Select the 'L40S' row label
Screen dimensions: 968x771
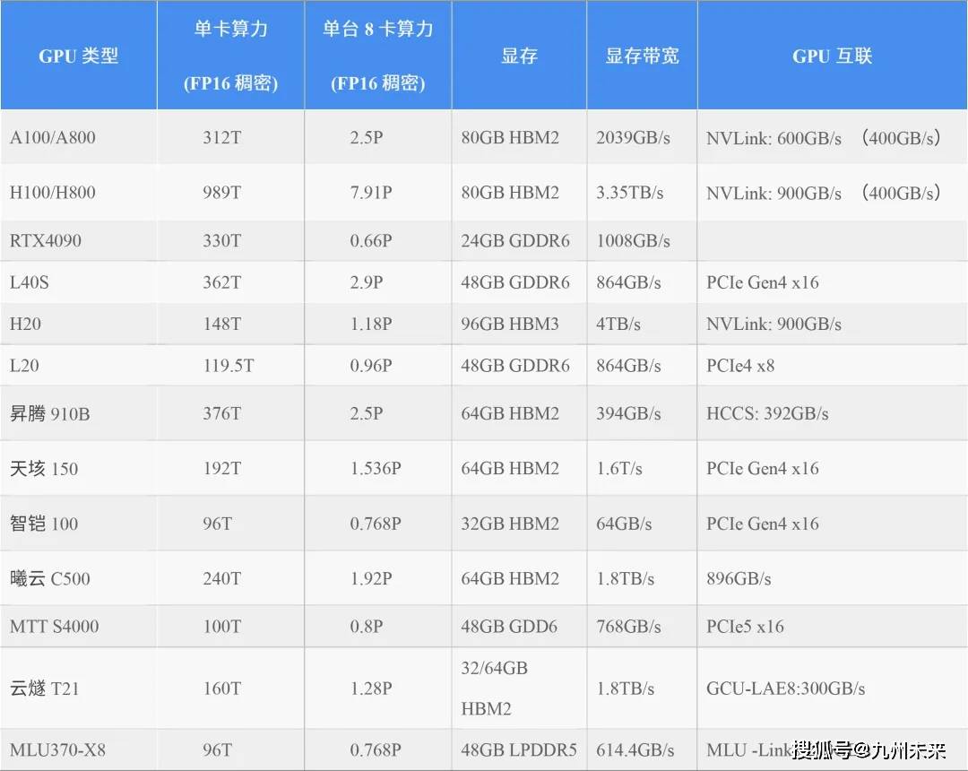(29, 282)
